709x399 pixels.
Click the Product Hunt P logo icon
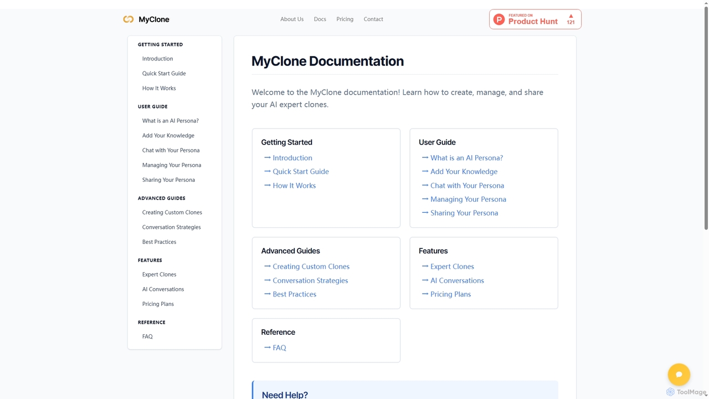point(499,19)
